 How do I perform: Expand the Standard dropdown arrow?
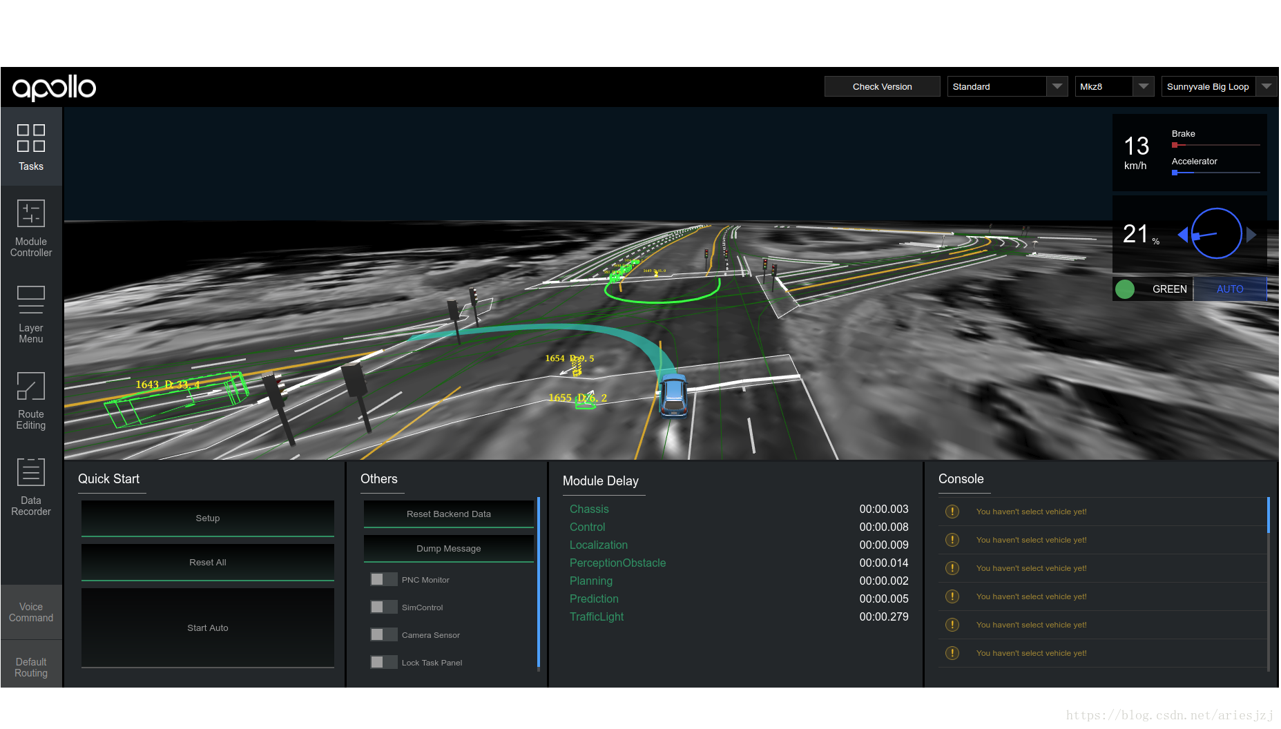pyautogui.click(x=1057, y=86)
